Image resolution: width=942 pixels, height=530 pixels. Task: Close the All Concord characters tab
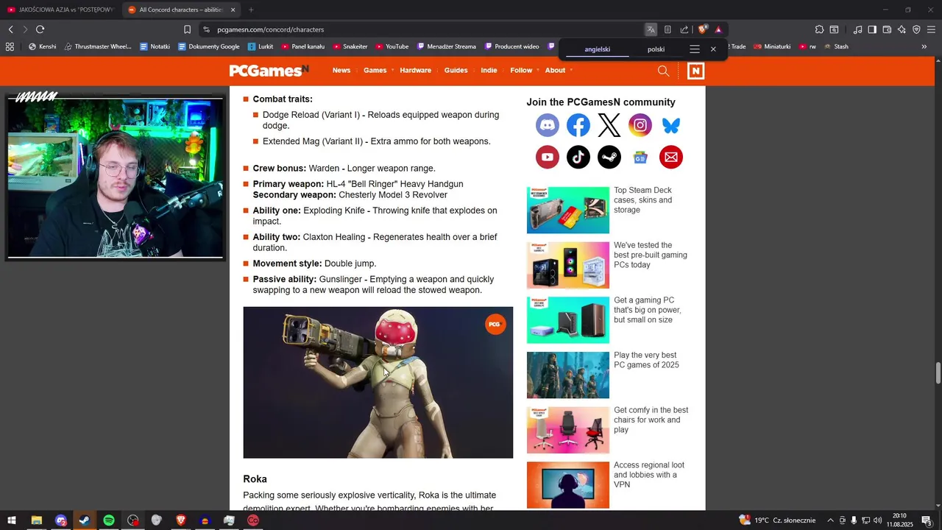233,10
